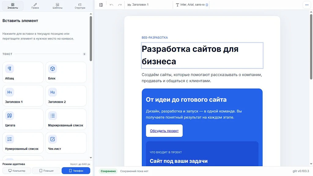Click the Сохранено status badge
The width and height of the screenshot is (313, 176).
108,171
